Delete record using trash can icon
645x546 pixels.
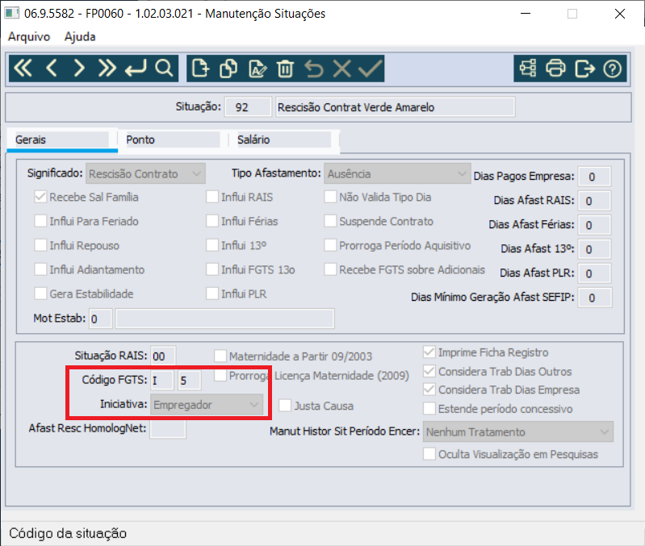(x=285, y=69)
